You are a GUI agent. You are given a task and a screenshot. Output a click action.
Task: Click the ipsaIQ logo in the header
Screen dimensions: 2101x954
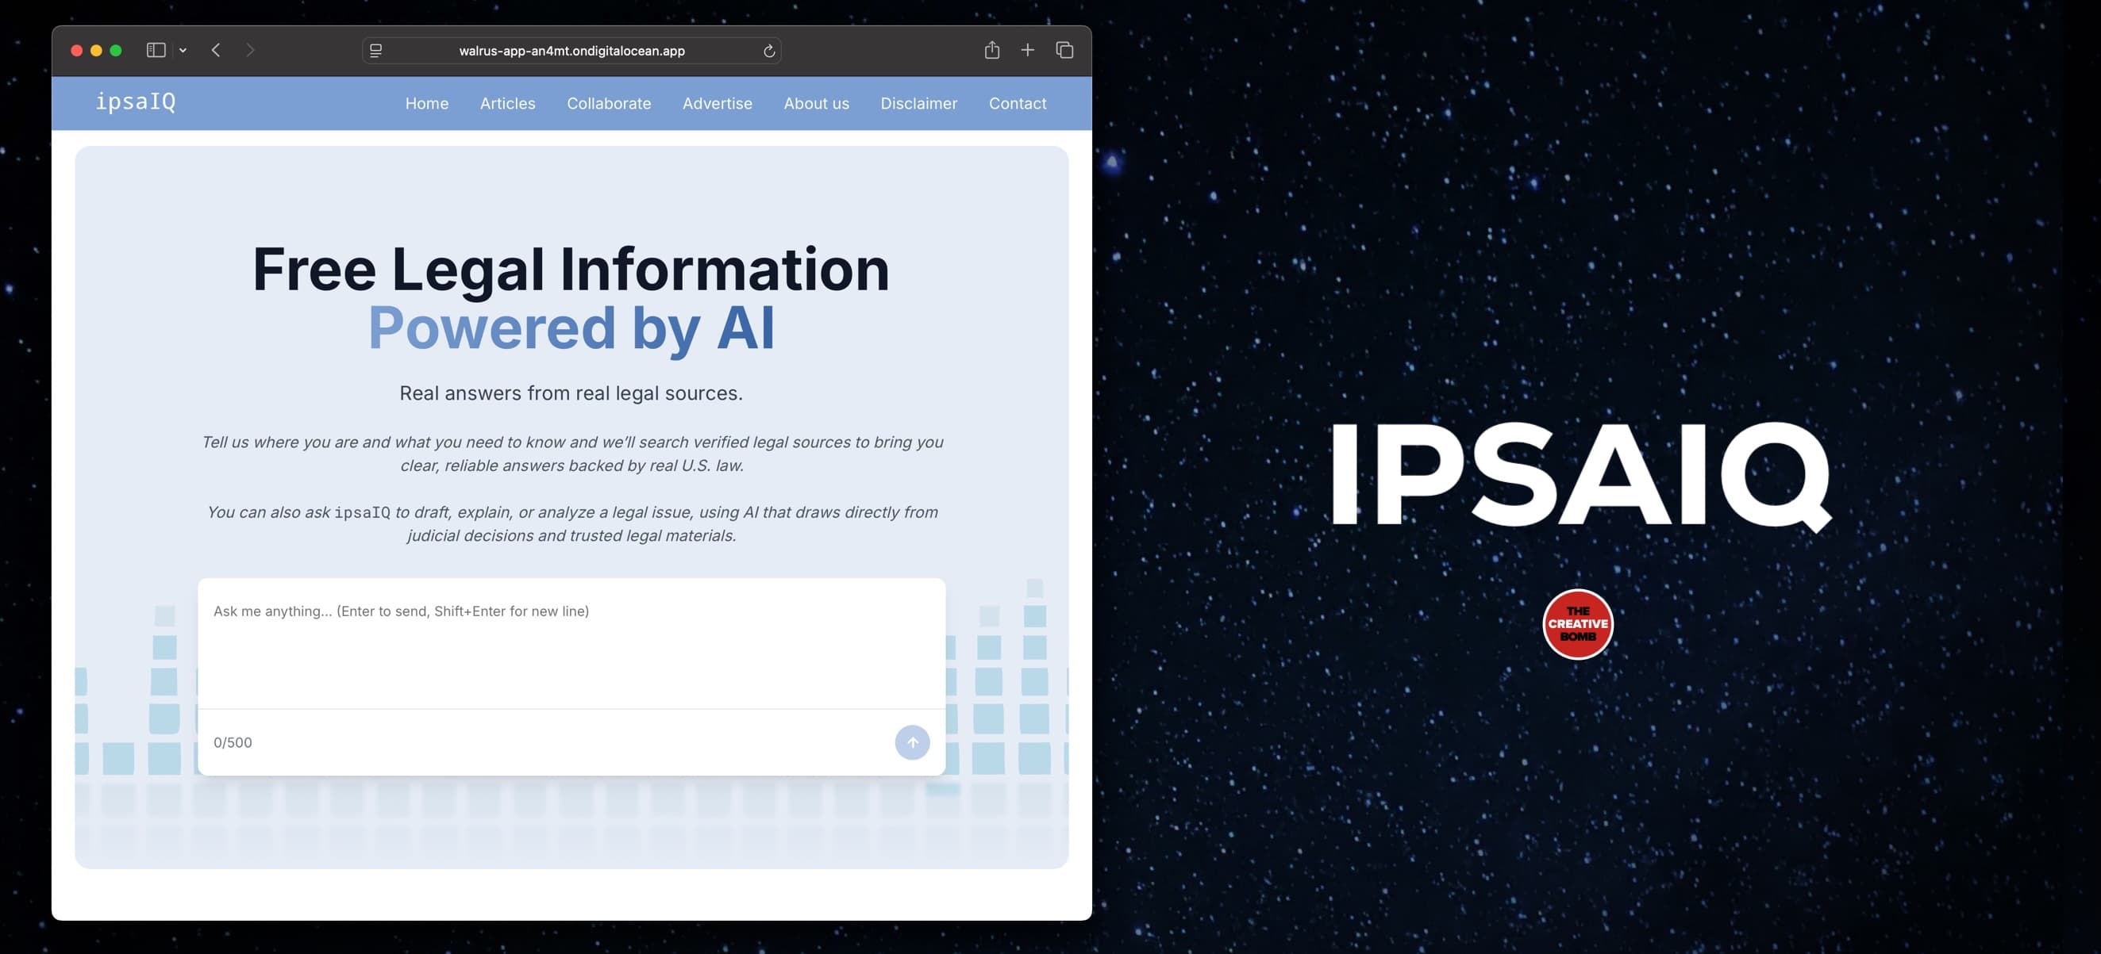[x=136, y=102]
